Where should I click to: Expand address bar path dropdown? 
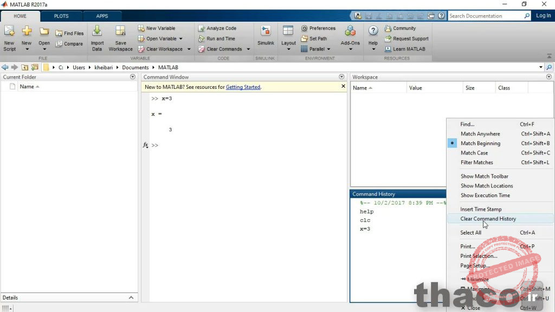[x=541, y=67]
